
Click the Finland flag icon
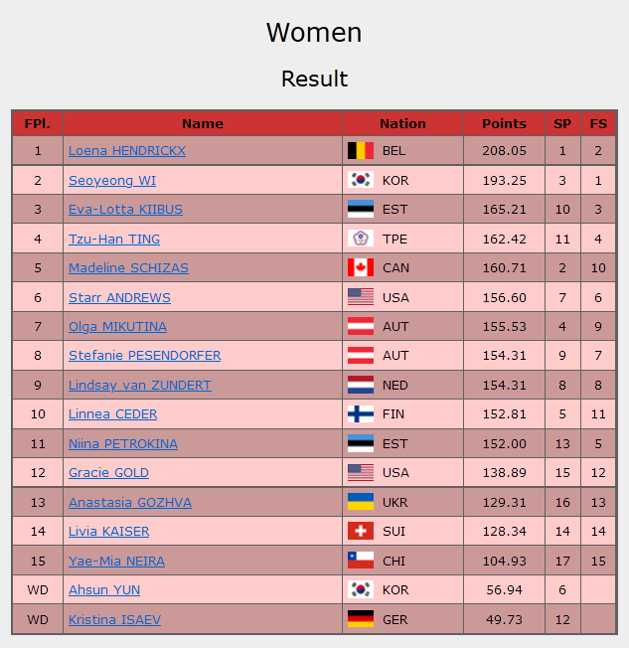360,413
